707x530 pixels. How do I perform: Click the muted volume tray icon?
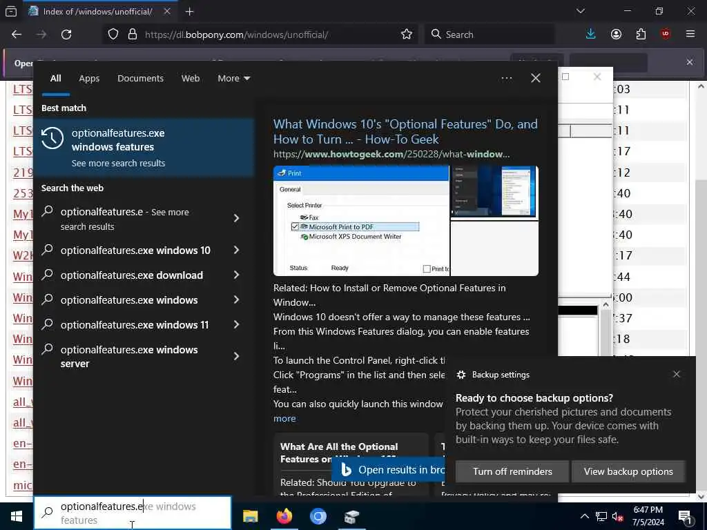click(x=618, y=516)
